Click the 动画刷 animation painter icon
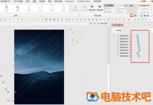This screenshot has height=105, width=153. click(x=105, y=12)
